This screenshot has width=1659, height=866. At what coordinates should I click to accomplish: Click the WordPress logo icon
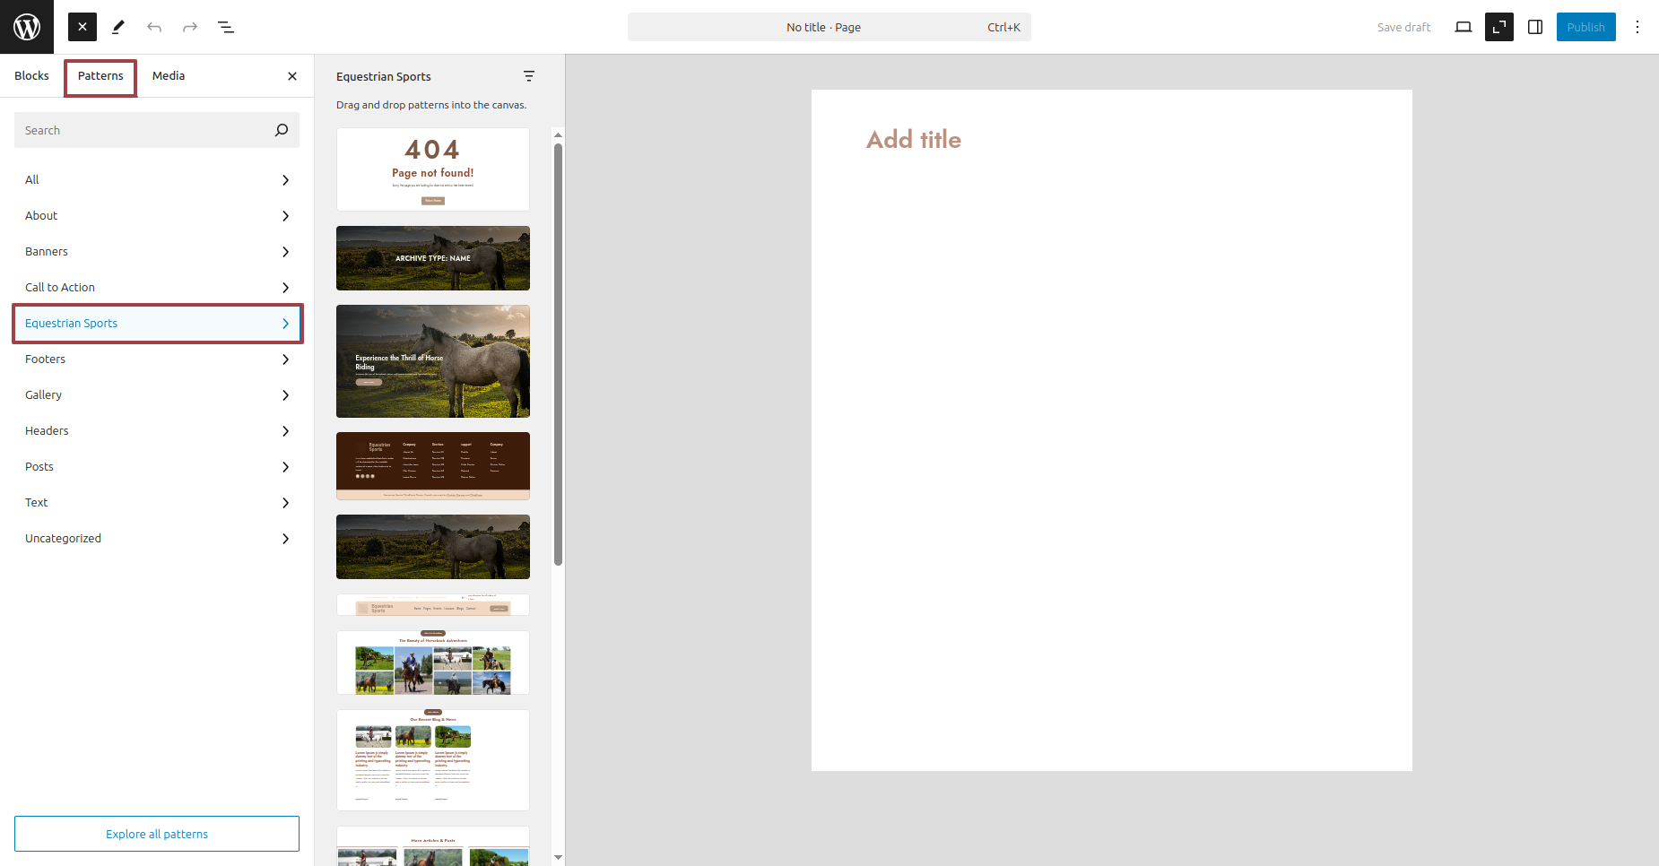tap(27, 27)
